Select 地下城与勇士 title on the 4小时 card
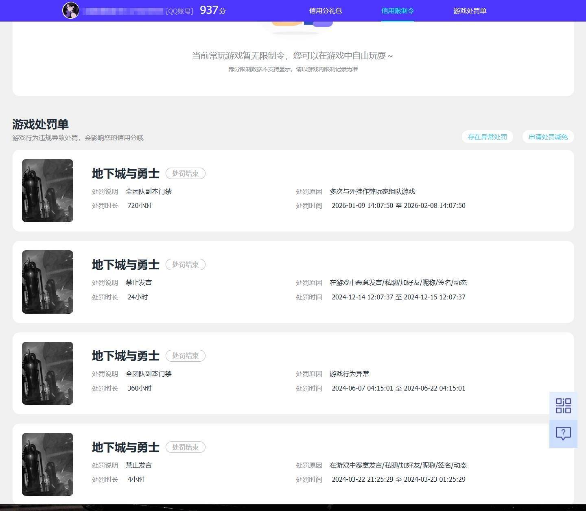 pyautogui.click(x=126, y=447)
